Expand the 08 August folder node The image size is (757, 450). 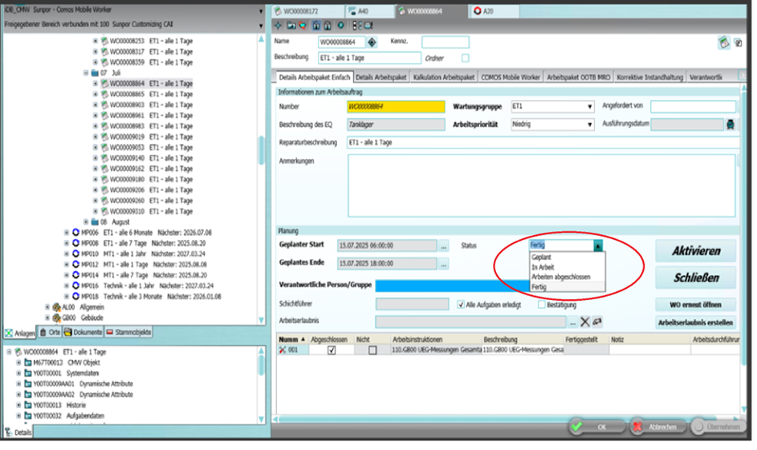pos(87,222)
